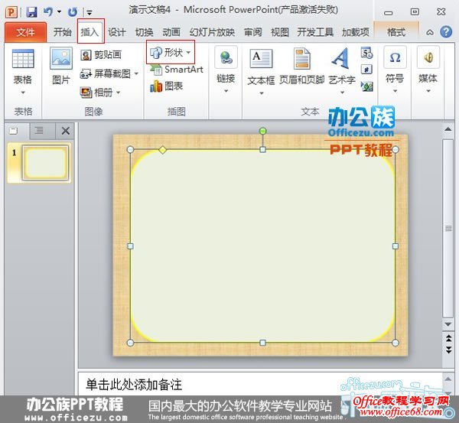
Task: Click the 页眉和页脚 header and footer icon
Action: (x=301, y=67)
